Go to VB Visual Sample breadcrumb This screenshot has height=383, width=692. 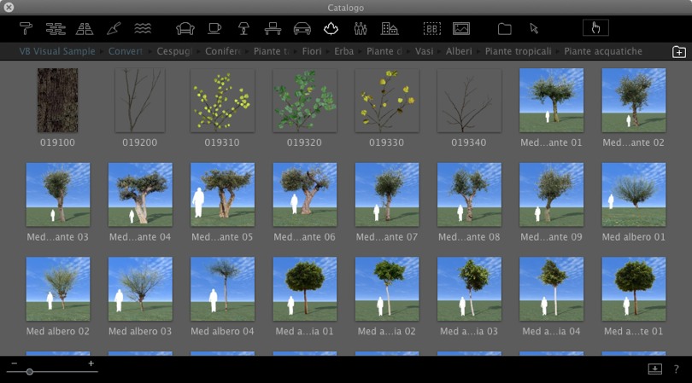[57, 51]
